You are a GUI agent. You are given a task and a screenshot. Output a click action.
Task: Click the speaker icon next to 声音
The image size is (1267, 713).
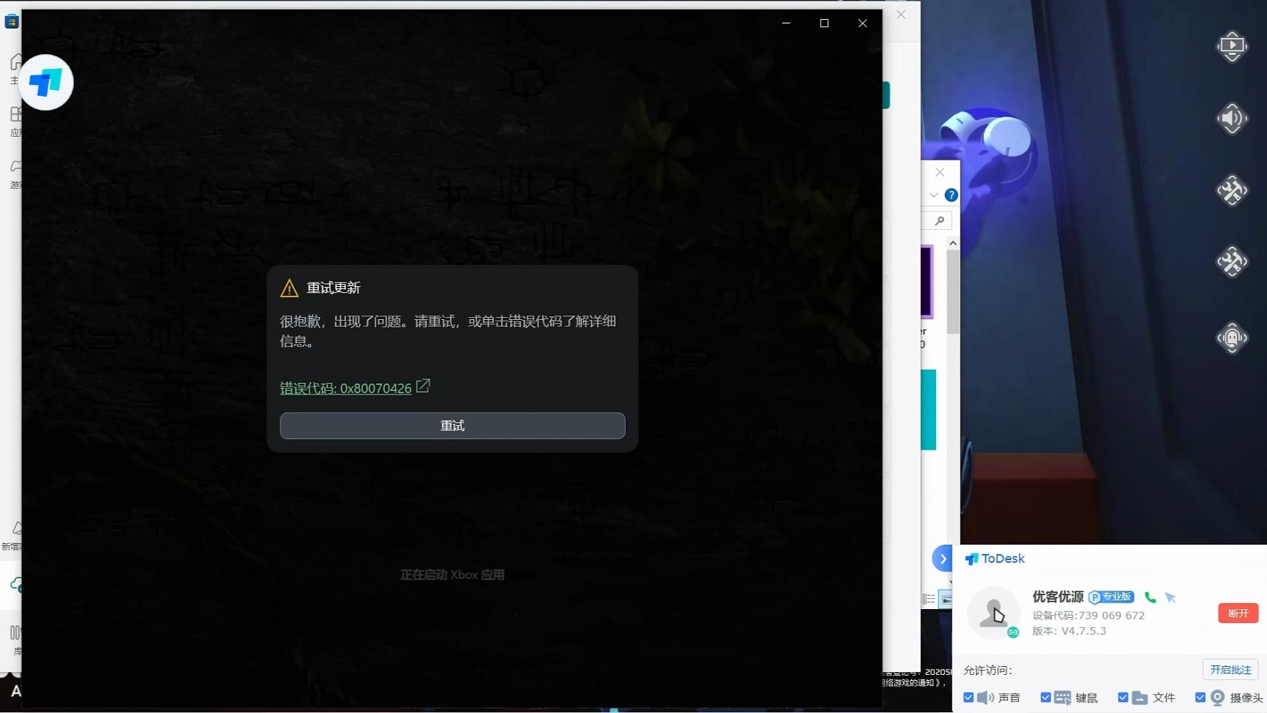(x=985, y=698)
